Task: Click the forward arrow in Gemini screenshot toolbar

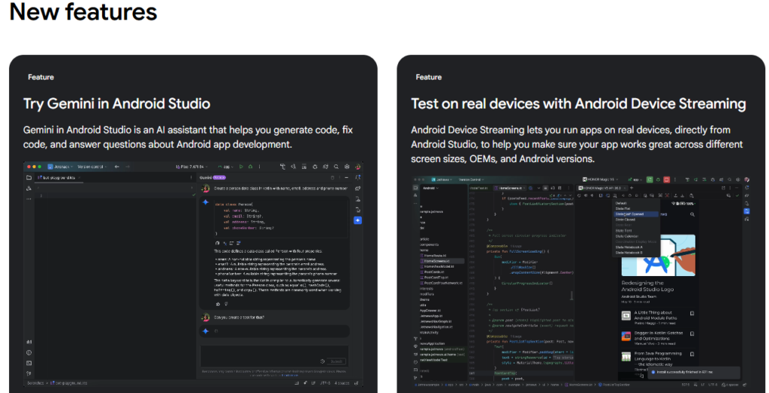Action: point(128,166)
